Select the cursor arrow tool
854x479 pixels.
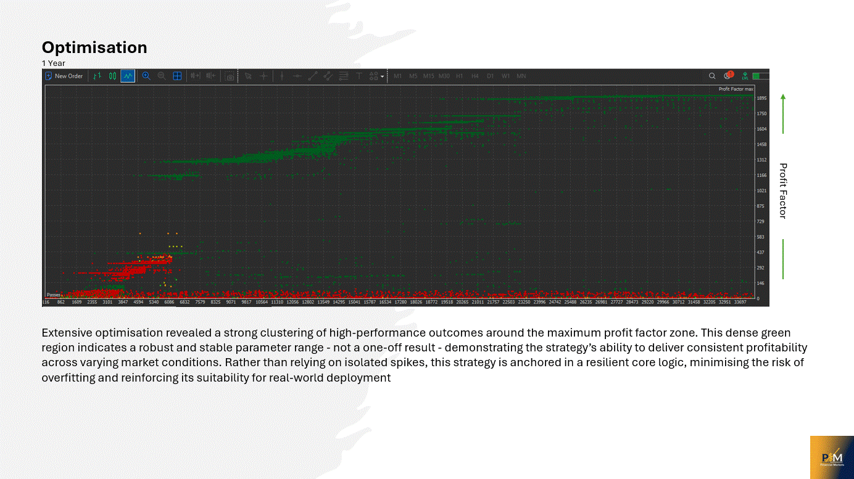click(x=248, y=76)
